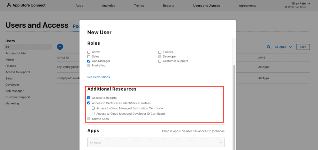Viewport: 318px width, 150px height.
Task: Open the Analytics tab
Action: (108, 6)
